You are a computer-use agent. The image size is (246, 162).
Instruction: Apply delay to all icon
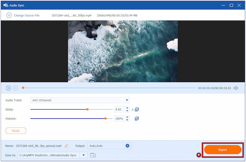[137, 109]
